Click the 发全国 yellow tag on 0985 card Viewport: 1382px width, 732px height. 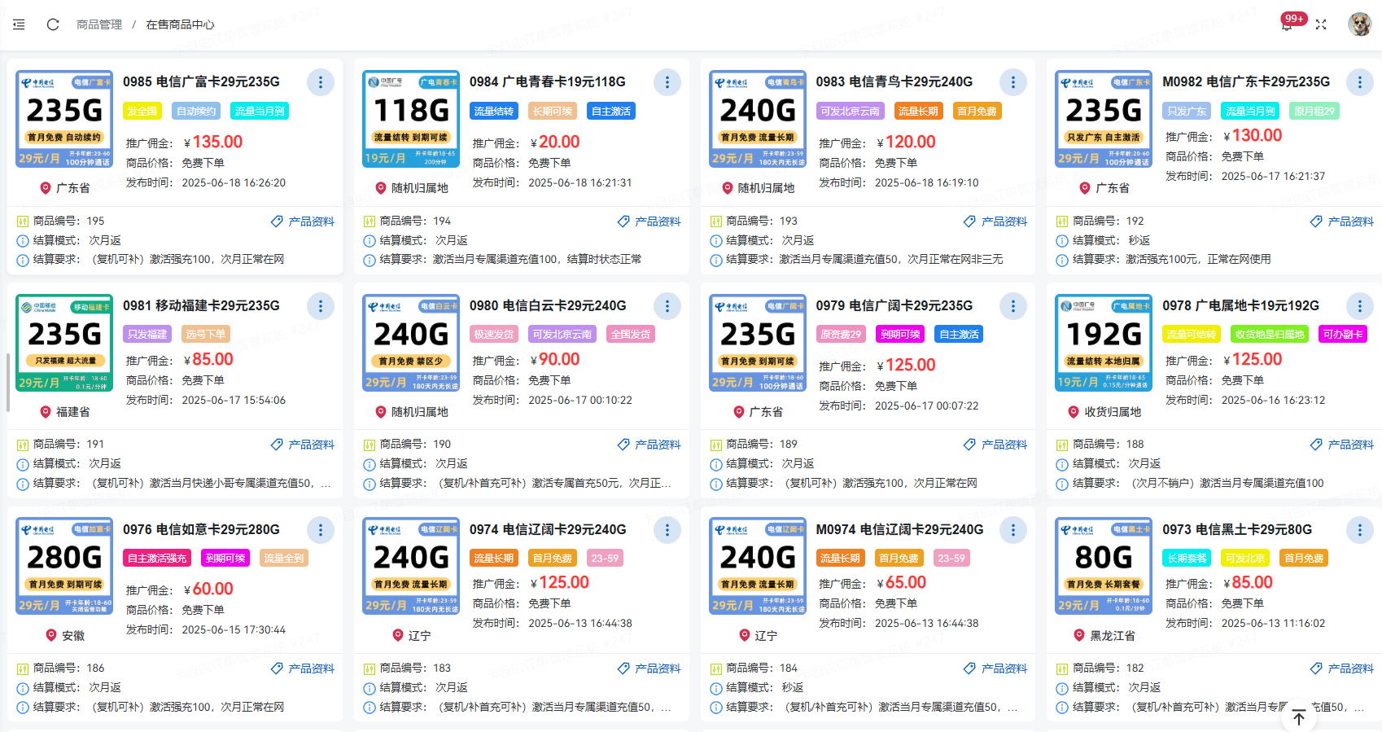pos(142,111)
